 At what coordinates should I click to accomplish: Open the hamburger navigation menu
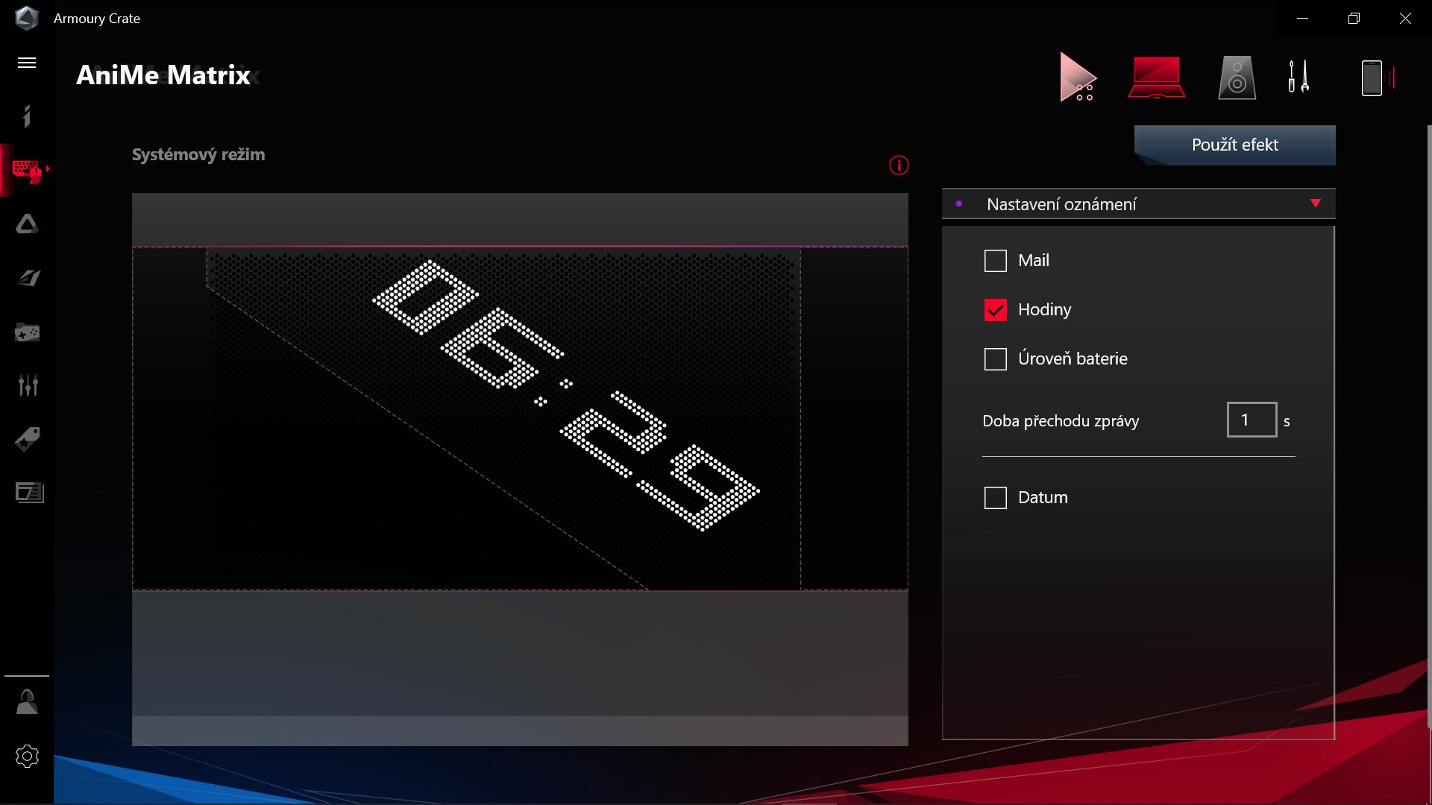click(x=27, y=63)
